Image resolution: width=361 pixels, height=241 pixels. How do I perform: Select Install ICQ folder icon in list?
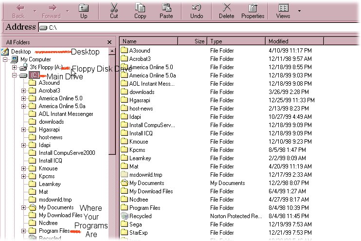[125, 133]
